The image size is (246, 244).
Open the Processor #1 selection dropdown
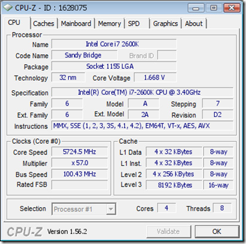[x=84, y=209]
